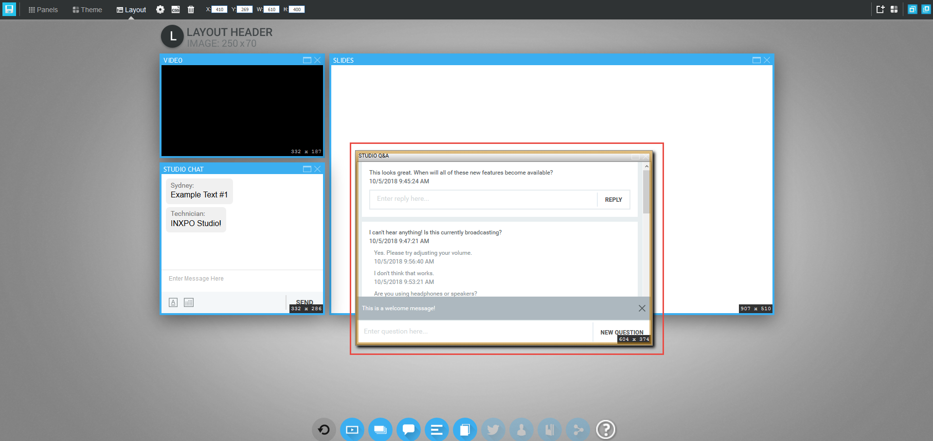The image size is (933, 441).
Task: Toggle the share dock icon
Action: pos(578,430)
